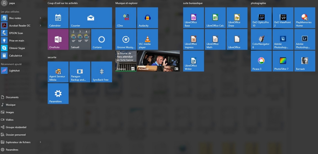Select group title 'securite'
The width and height of the screenshot is (318, 154).
(52, 57)
